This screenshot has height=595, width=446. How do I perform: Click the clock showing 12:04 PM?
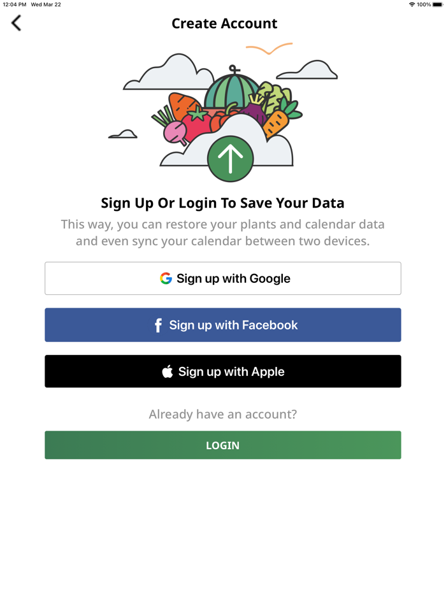(x=14, y=4)
